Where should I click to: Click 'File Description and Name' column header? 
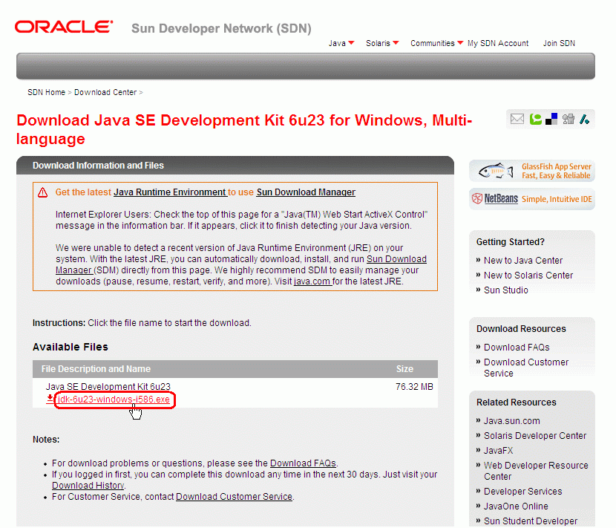96,369
